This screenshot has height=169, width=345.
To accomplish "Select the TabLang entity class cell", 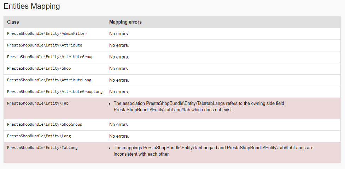I will [42, 148].
